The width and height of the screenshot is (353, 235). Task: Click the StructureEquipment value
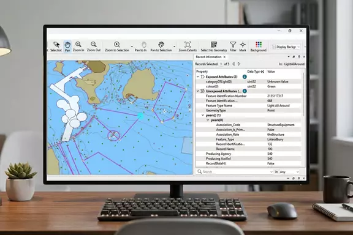click(281, 125)
